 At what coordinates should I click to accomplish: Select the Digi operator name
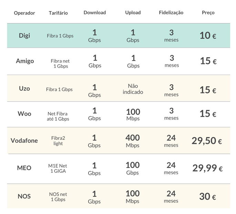pyautogui.click(x=24, y=35)
